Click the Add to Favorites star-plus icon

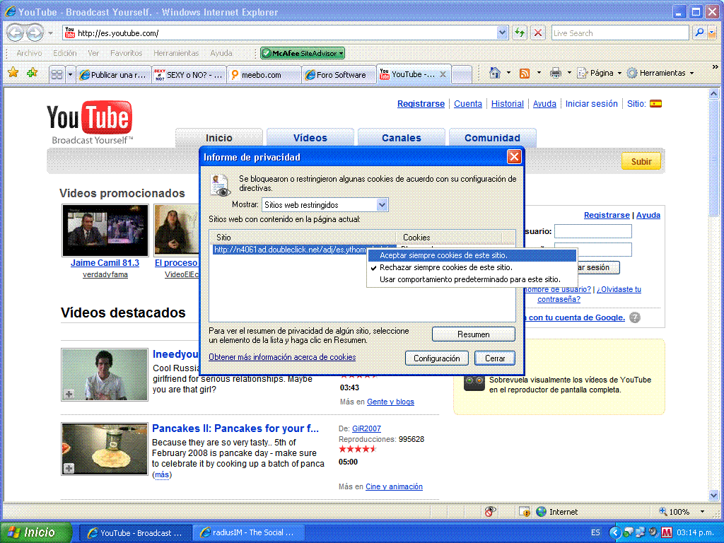pos(32,73)
